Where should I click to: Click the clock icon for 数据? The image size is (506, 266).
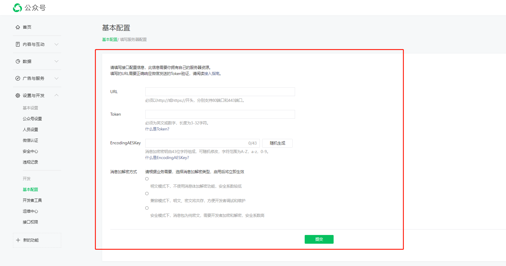(x=18, y=61)
